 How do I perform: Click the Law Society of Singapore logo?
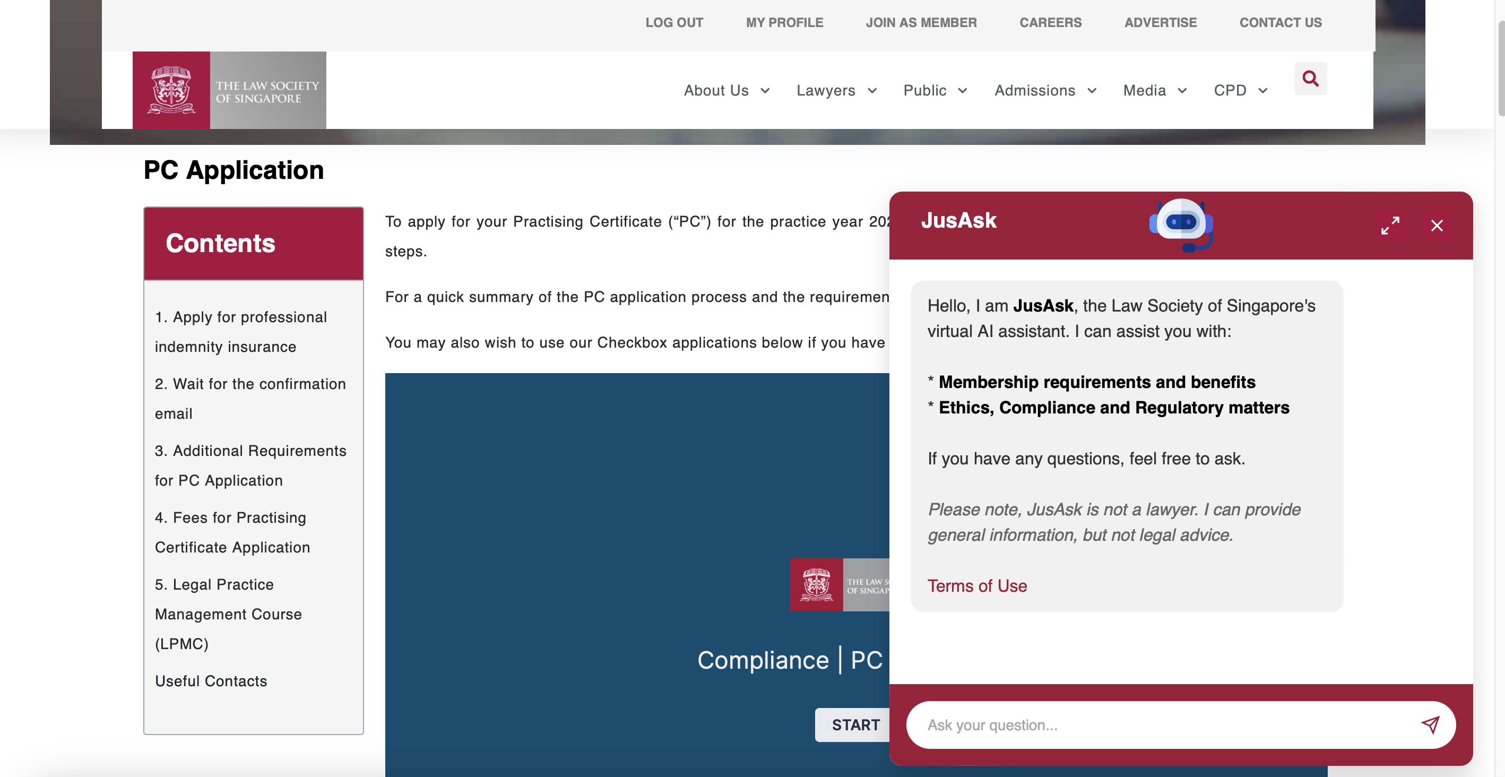(229, 90)
